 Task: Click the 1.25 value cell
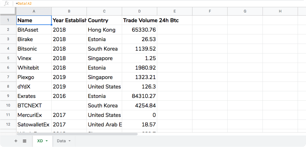coord(139,58)
